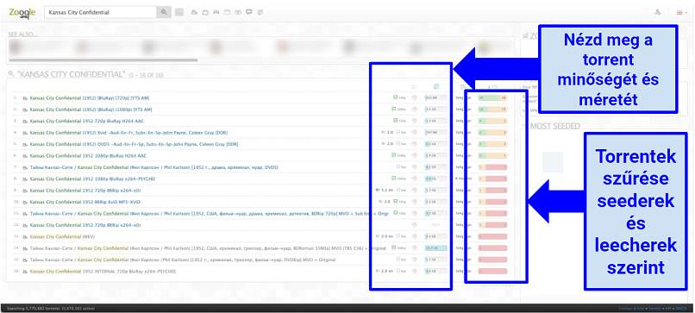The image size is (695, 313).
Task: Open the DMCA footer link
Action: coord(682,308)
